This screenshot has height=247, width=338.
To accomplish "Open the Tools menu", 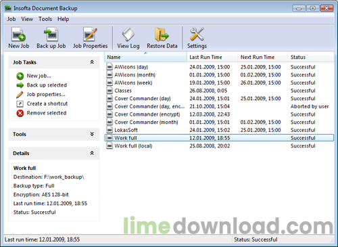I will 45,19.
